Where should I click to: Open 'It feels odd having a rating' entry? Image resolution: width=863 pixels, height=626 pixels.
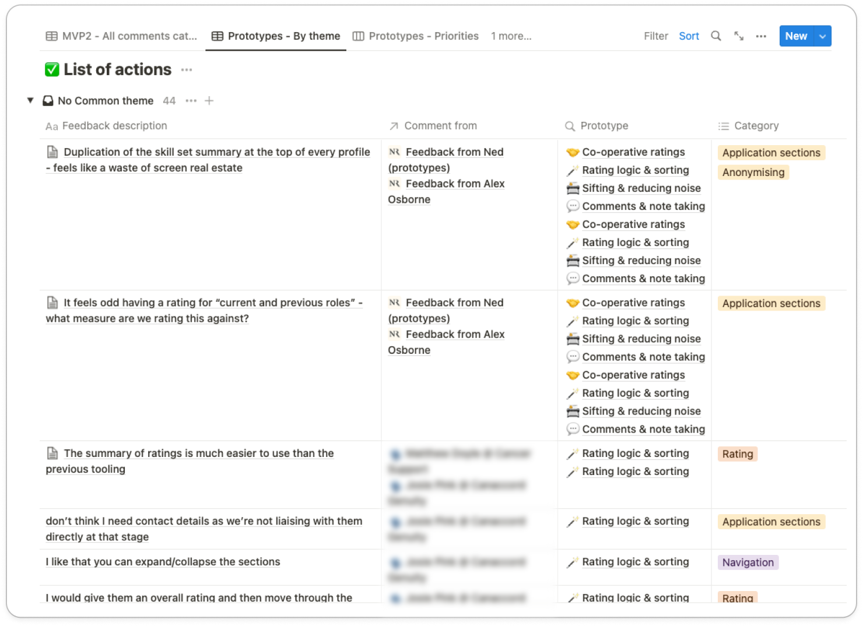pos(205,310)
